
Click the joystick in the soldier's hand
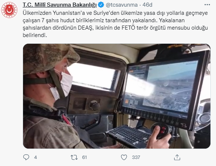160,130
